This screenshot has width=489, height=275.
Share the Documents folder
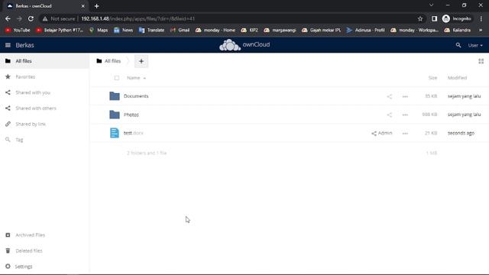coord(390,96)
